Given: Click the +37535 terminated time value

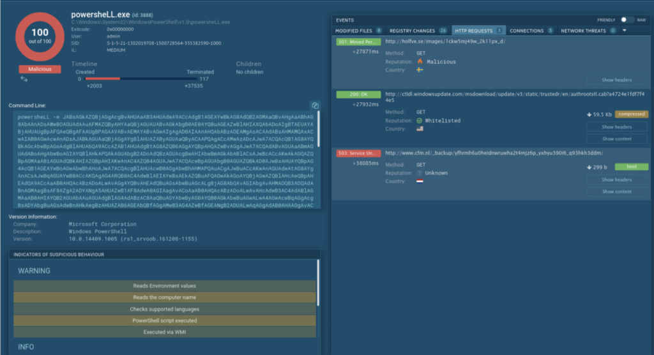Looking at the screenshot, I should 194,86.
